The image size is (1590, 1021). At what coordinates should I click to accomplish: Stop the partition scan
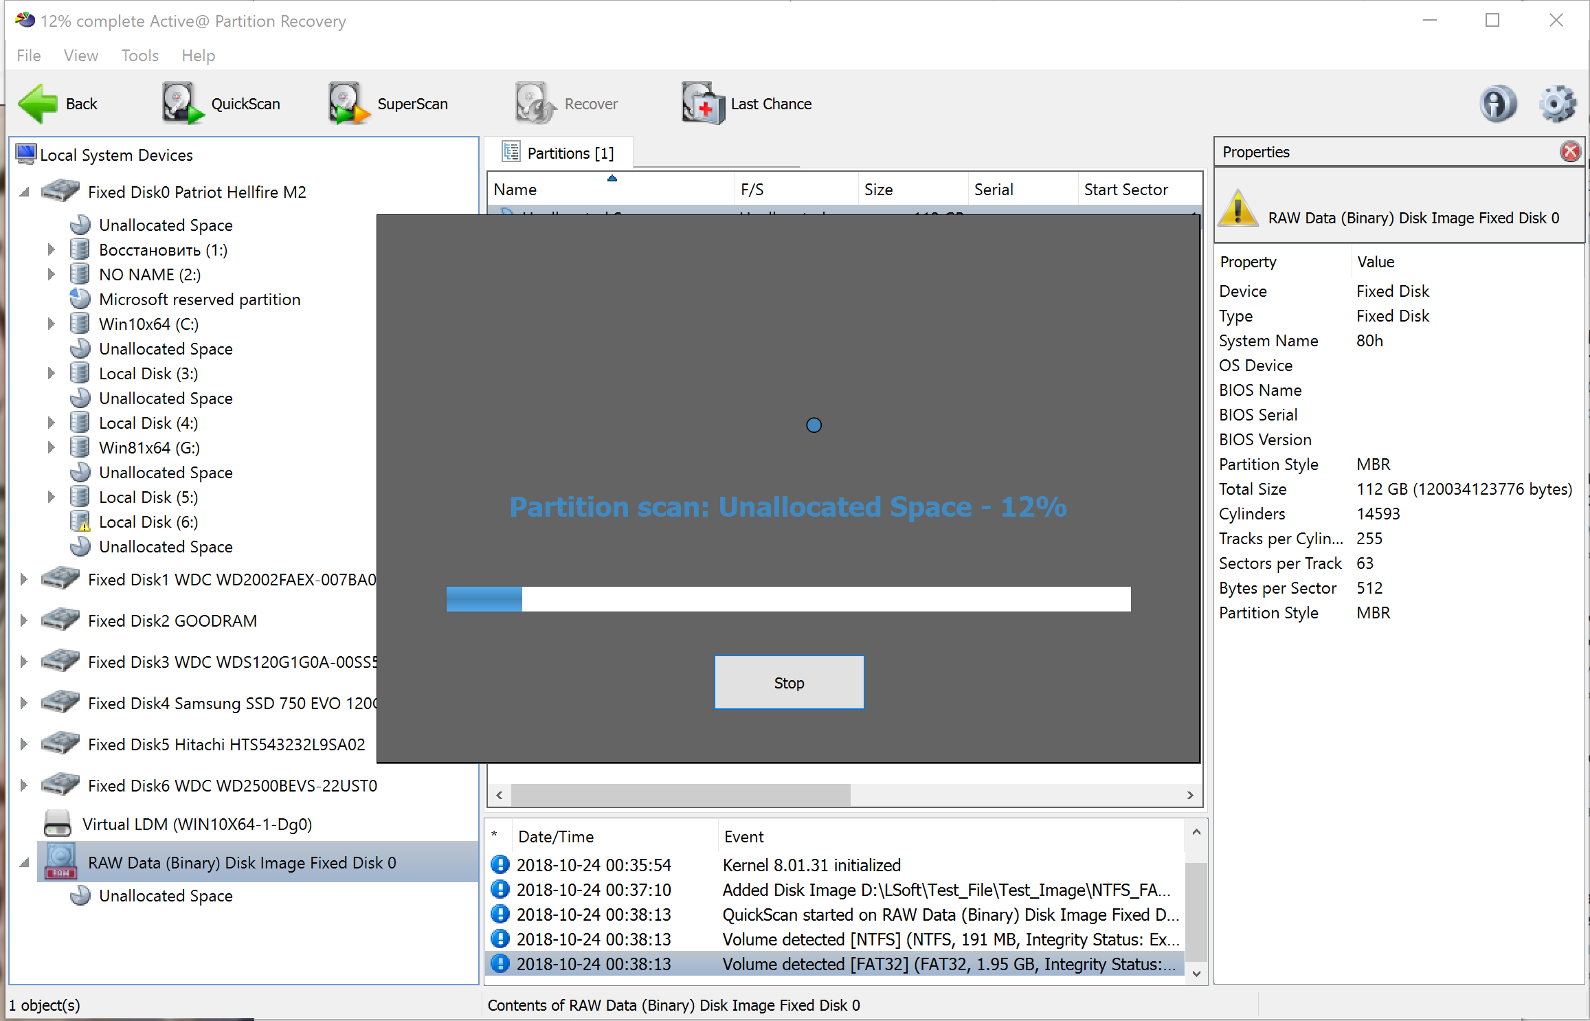tap(789, 682)
